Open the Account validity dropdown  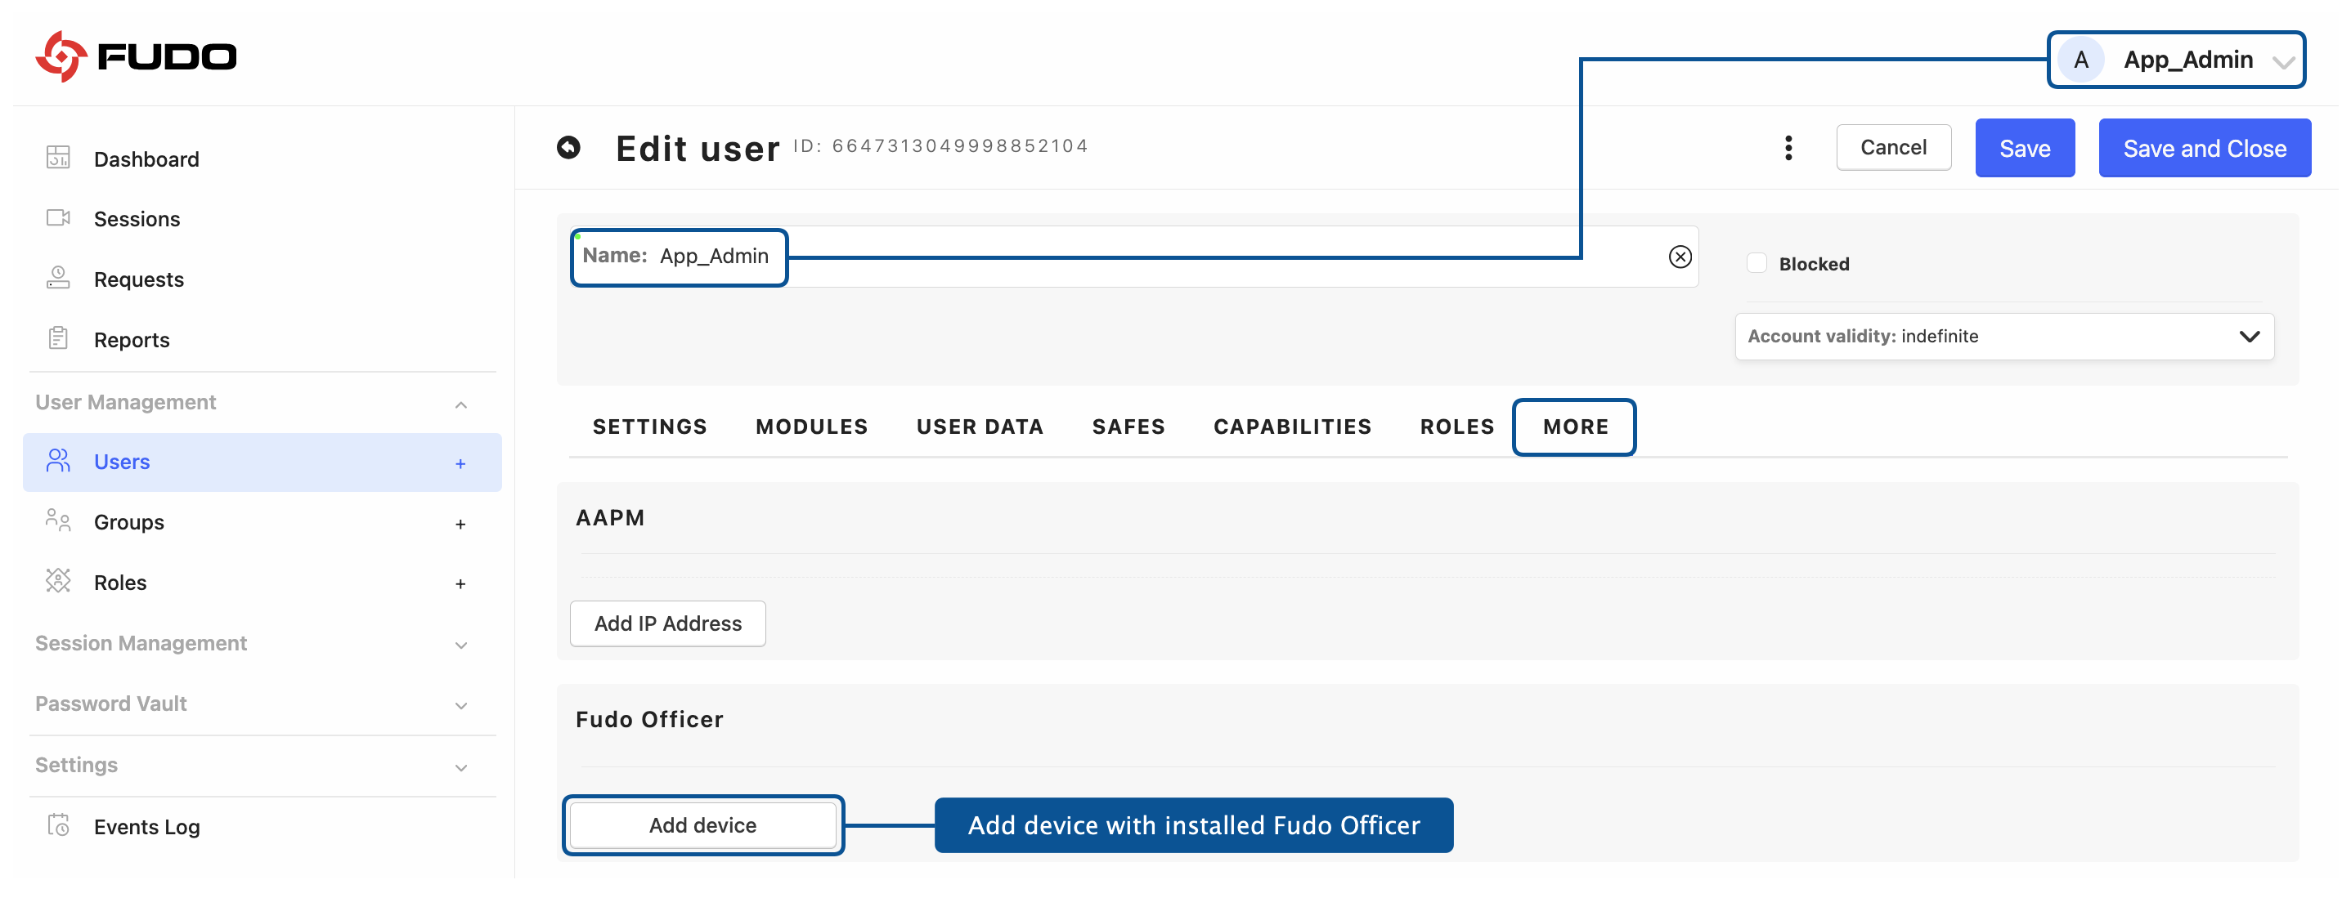tap(2004, 337)
